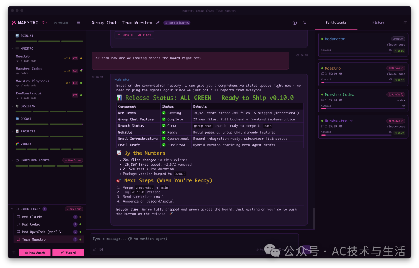
Task: Click the 'ok team how are we looking' message
Action: pos(190,61)
